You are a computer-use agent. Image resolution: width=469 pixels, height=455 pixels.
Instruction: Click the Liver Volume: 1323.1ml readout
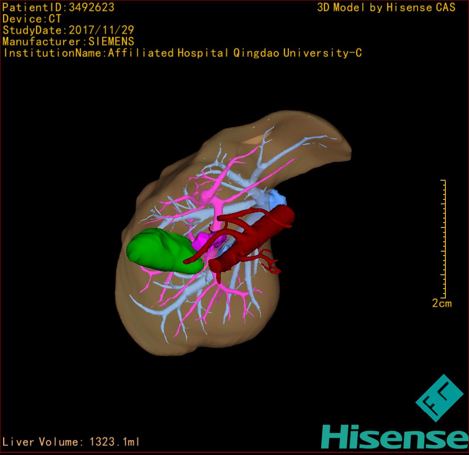(70, 442)
